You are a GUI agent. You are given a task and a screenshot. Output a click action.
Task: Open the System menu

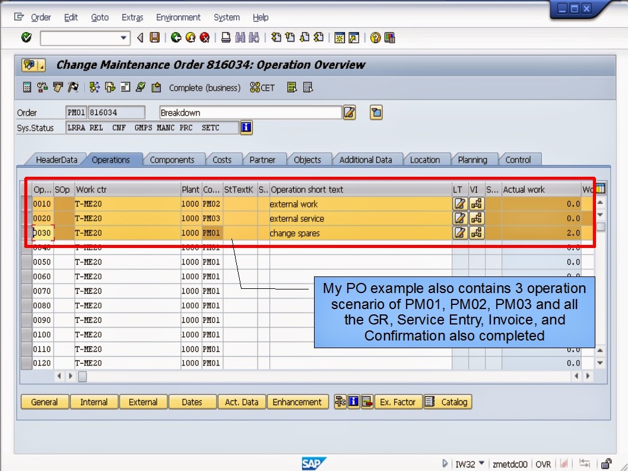pos(227,17)
